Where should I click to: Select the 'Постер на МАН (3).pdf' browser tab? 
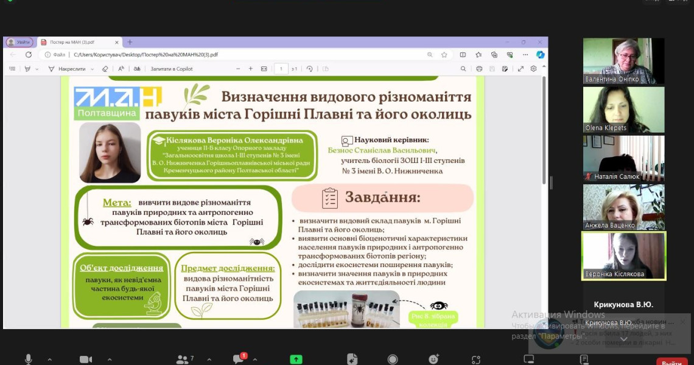80,42
